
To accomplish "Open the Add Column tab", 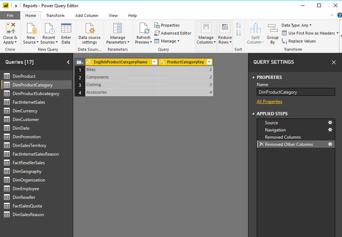I will (x=87, y=15).
